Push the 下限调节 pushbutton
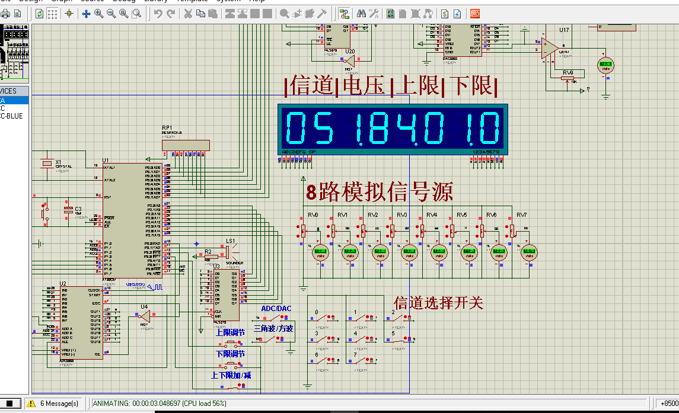 click(231, 366)
